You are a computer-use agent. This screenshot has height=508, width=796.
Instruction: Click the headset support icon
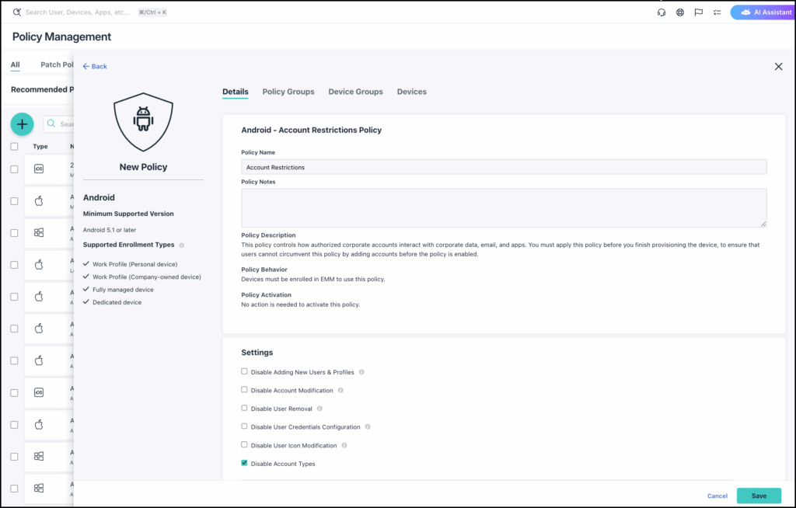662,12
